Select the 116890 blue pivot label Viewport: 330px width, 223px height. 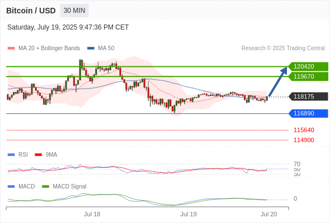tap(308, 113)
